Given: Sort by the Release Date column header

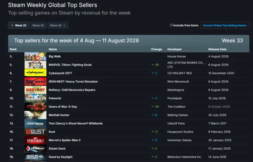Looking at the screenshot, I should (x=217, y=49).
